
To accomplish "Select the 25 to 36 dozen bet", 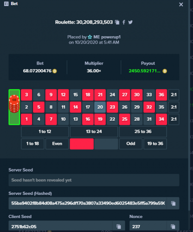I will [x=143, y=132].
